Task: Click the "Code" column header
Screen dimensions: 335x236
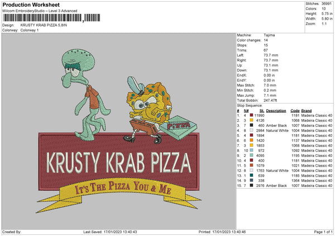Action: coord(295,111)
